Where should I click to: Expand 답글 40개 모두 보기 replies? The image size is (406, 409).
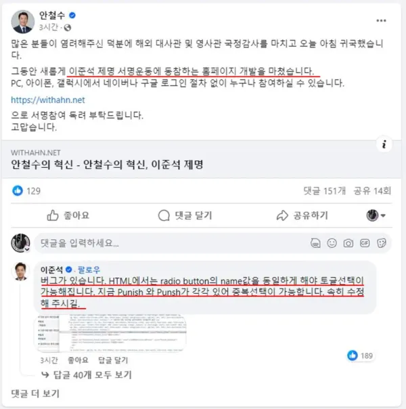[87, 375]
